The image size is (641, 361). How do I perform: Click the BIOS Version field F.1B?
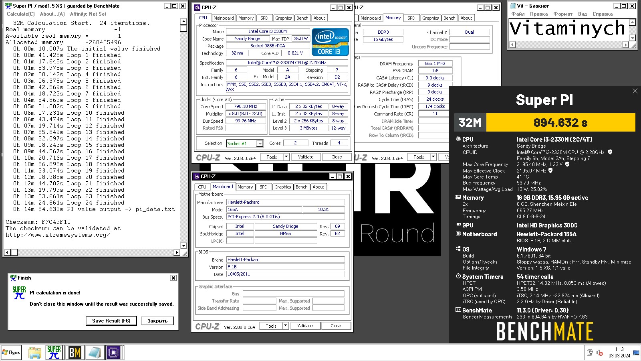click(x=286, y=267)
